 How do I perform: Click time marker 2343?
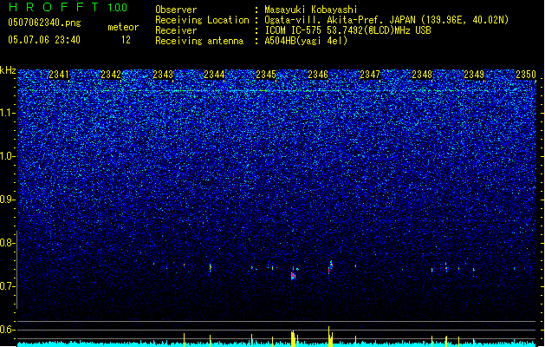tap(163, 75)
